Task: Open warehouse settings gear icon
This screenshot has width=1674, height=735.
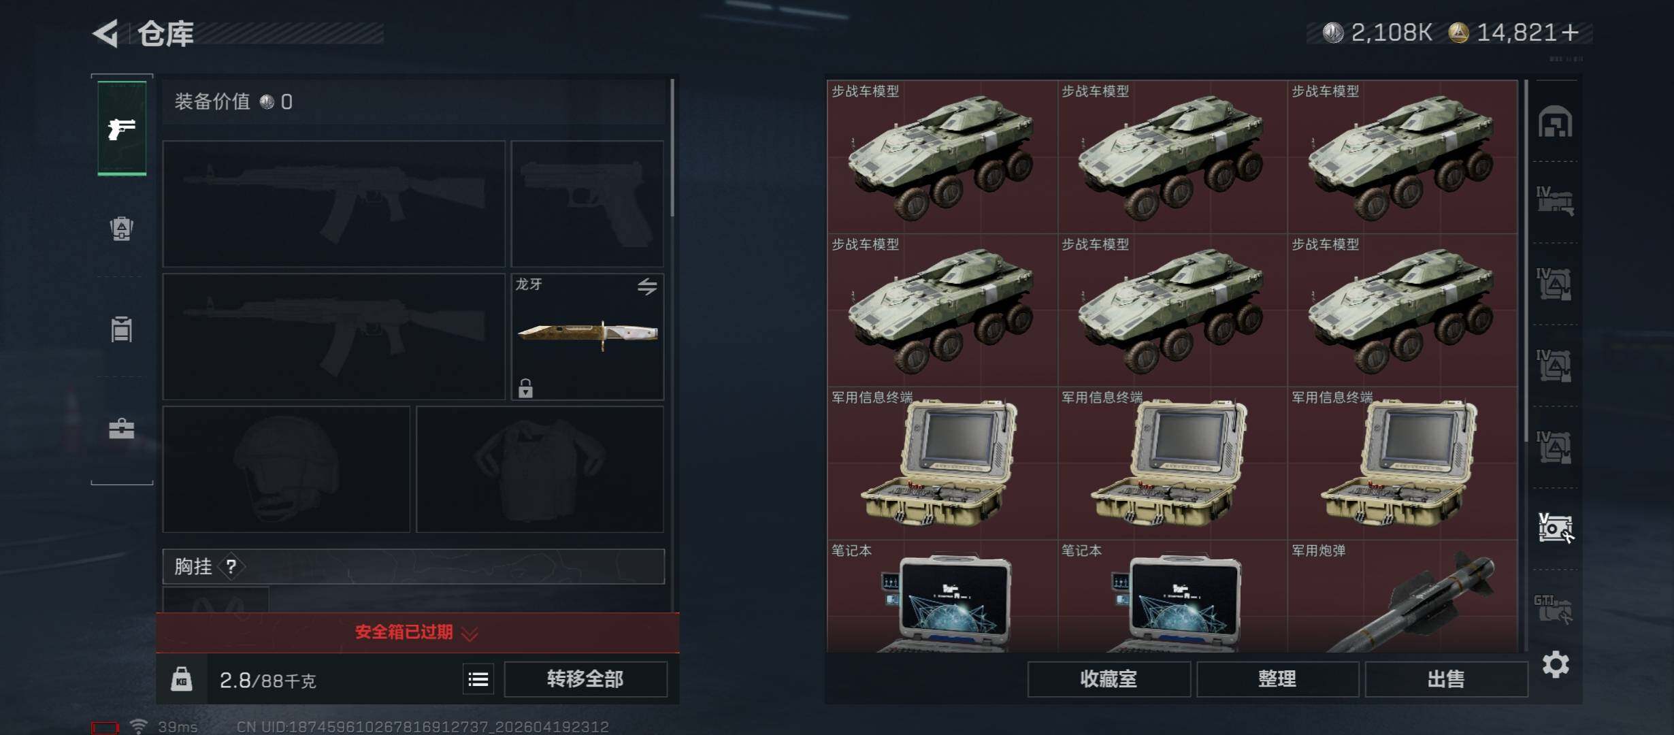Action: [x=1556, y=664]
